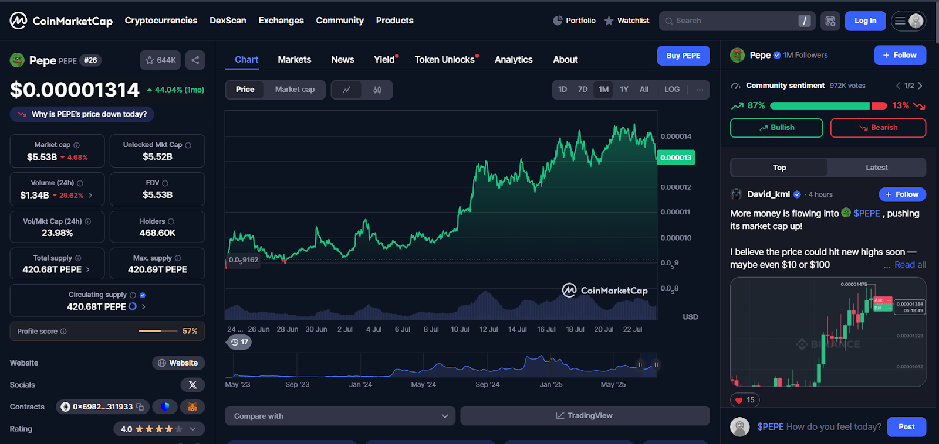
Task: Click the 17 events history badge
Action: 239,342
